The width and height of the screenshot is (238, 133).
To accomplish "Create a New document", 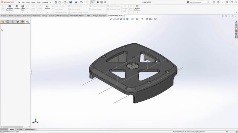I will point(59,2).
